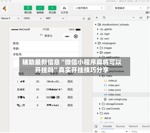Screen dimensions: 150x133
Task: Open the 小程序模式 mode dropdown
Action: tap(89, 8)
